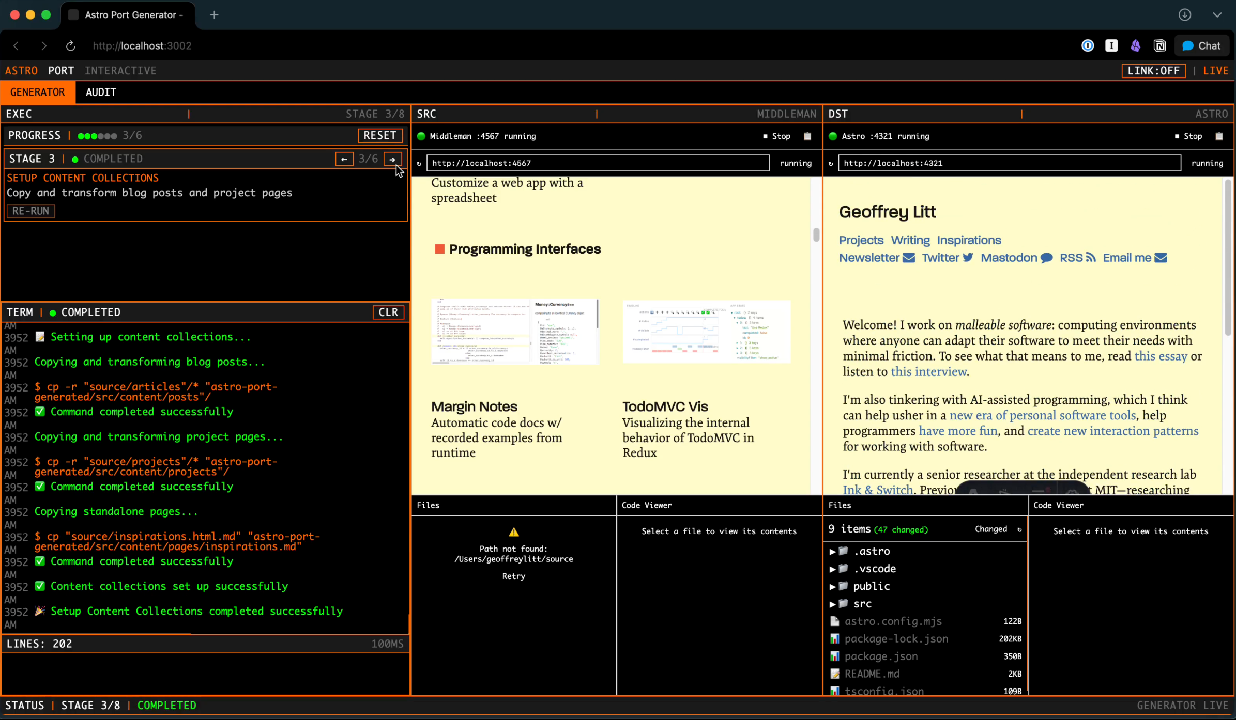Image resolution: width=1236 pixels, height=720 pixels.
Task: Select the GENERATOR tab
Action: coord(38,92)
